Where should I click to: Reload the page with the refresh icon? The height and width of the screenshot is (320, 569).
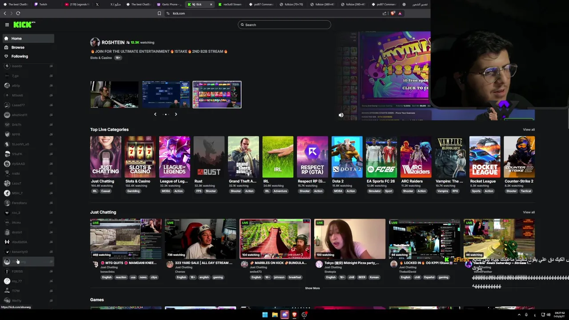[18, 13]
